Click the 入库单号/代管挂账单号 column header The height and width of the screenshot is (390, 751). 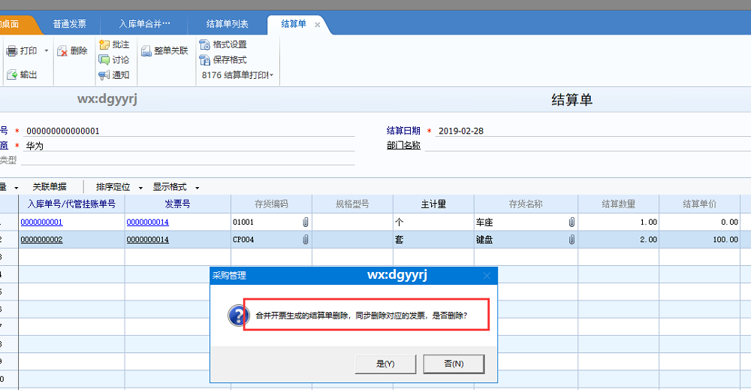(71, 204)
